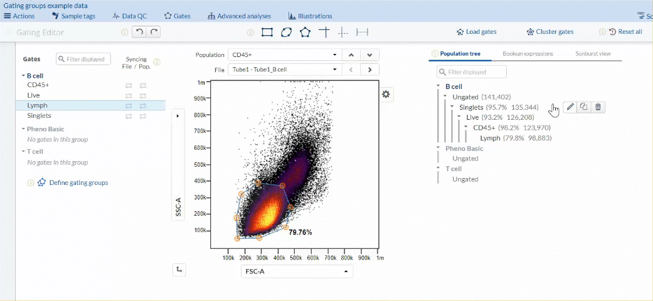Select the ellipse gate tool
This screenshot has width=653, height=301.
pyautogui.click(x=286, y=32)
